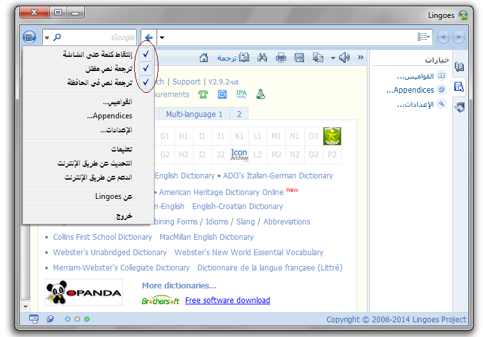Open the list view options dropdown
The width and height of the screenshot is (483, 337).
[x=424, y=37]
